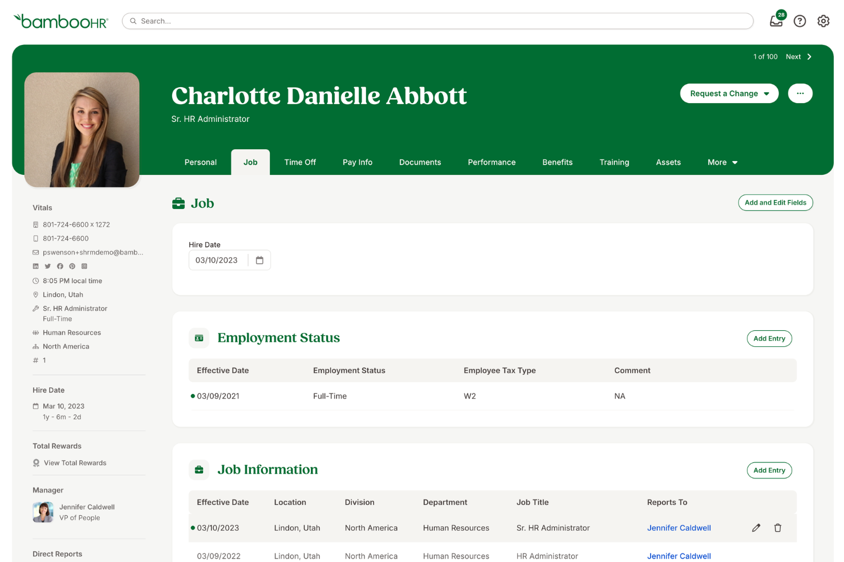This screenshot has width=844, height=562.
Task: Open Charlotte's LinkedIn profile icon
Action: click(x=35, y=266)
